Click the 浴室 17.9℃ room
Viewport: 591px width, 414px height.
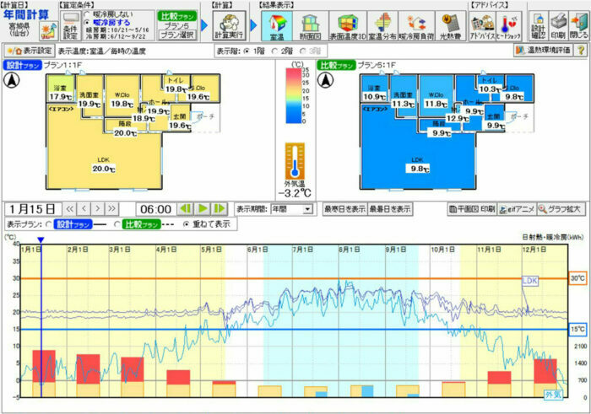coord(61,90)
